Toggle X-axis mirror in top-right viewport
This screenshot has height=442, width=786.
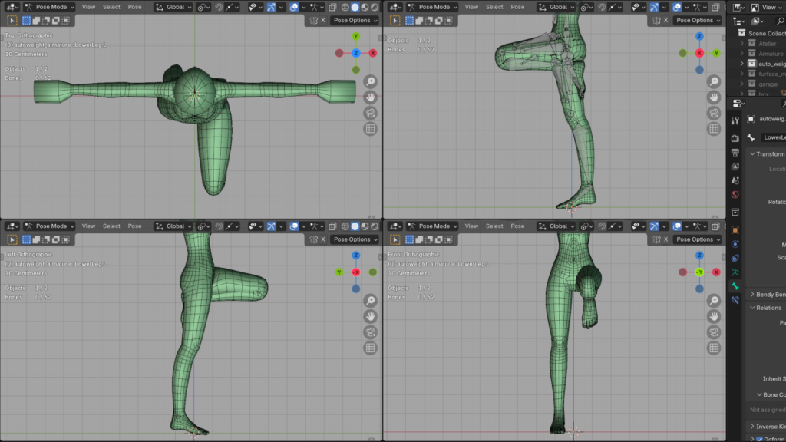707,21
